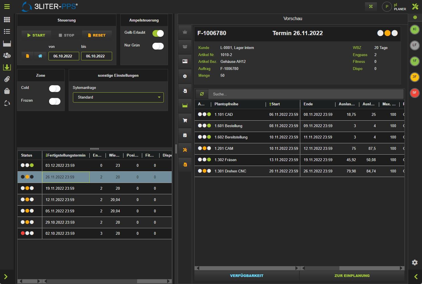The width and height of the screenshot is (422, 284).
Task: Sort by Start column header
Action: 283,104
